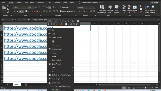Toggle Bottom Align in Alignment group
Viewport: 161px width, 91px height.
point(50,7)
